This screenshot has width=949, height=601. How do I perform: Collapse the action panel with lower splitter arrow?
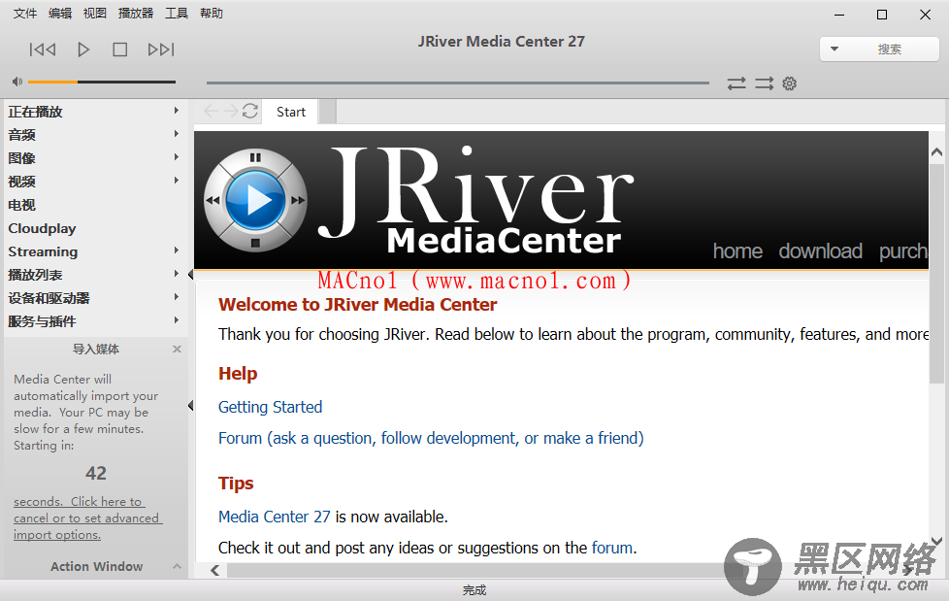pos(190,405)
